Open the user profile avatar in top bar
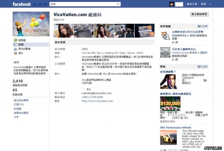Image resolution: width=224 pixels, height=151 pixels. pyautogui.click(x=171, y=4)
